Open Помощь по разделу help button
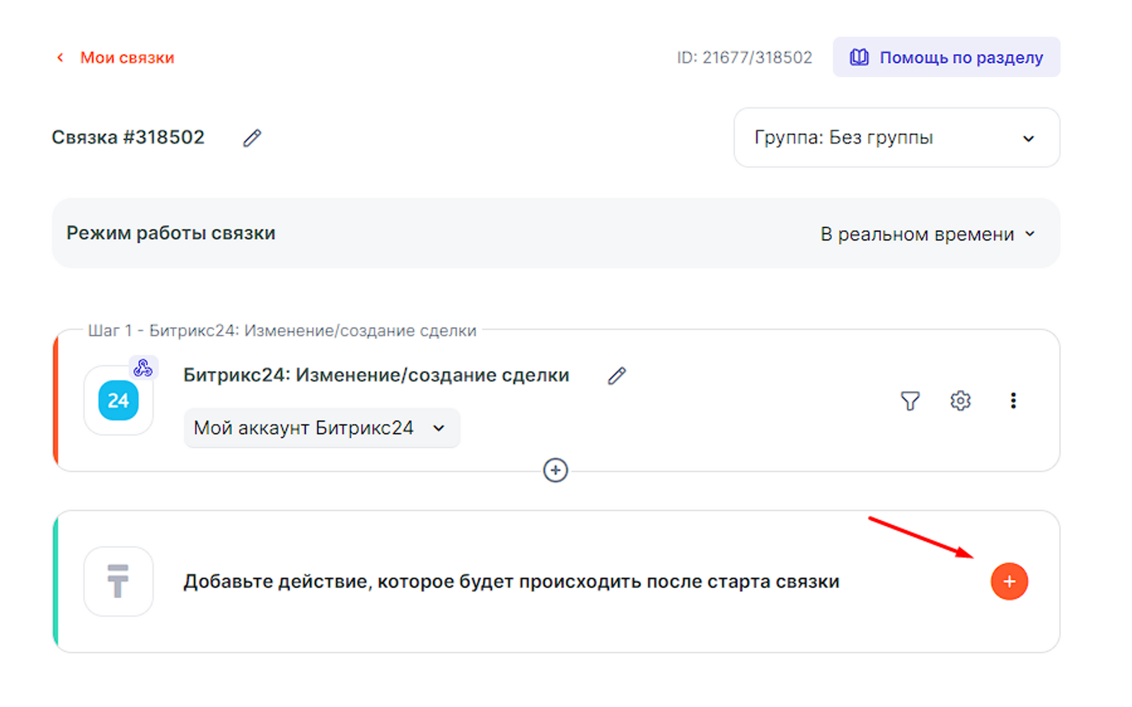 [946, 57]
